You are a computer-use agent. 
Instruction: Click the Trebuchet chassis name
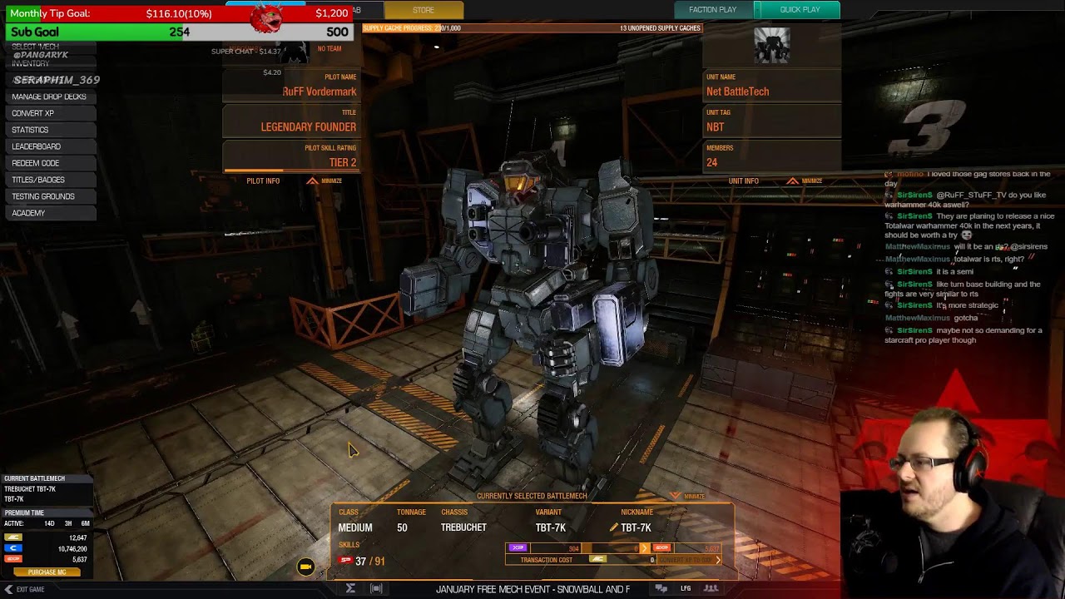click(x=463, y=527)
